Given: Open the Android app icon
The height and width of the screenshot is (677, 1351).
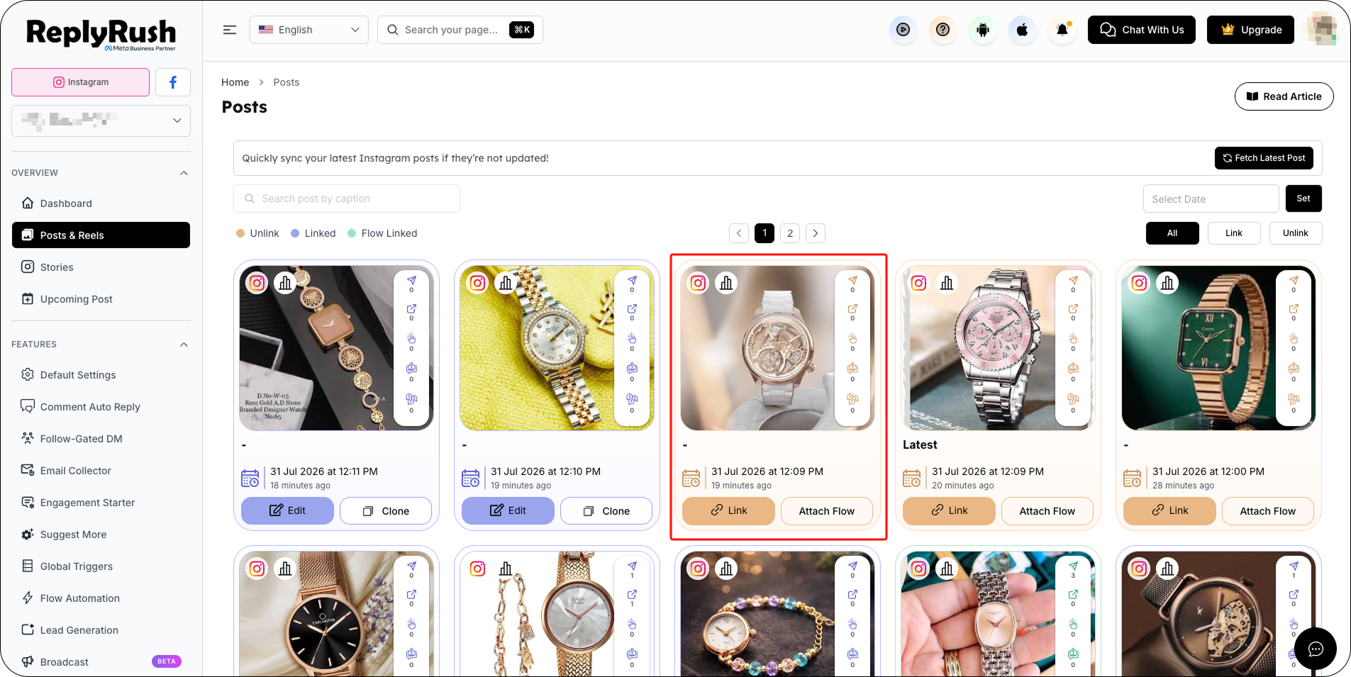Looking at the screenshot, I should click(x=982, y=30).
